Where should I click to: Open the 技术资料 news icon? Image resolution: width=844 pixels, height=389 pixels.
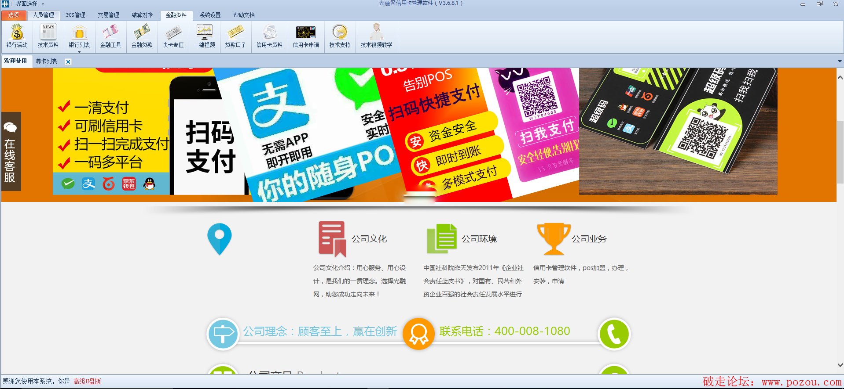(48, 36)
